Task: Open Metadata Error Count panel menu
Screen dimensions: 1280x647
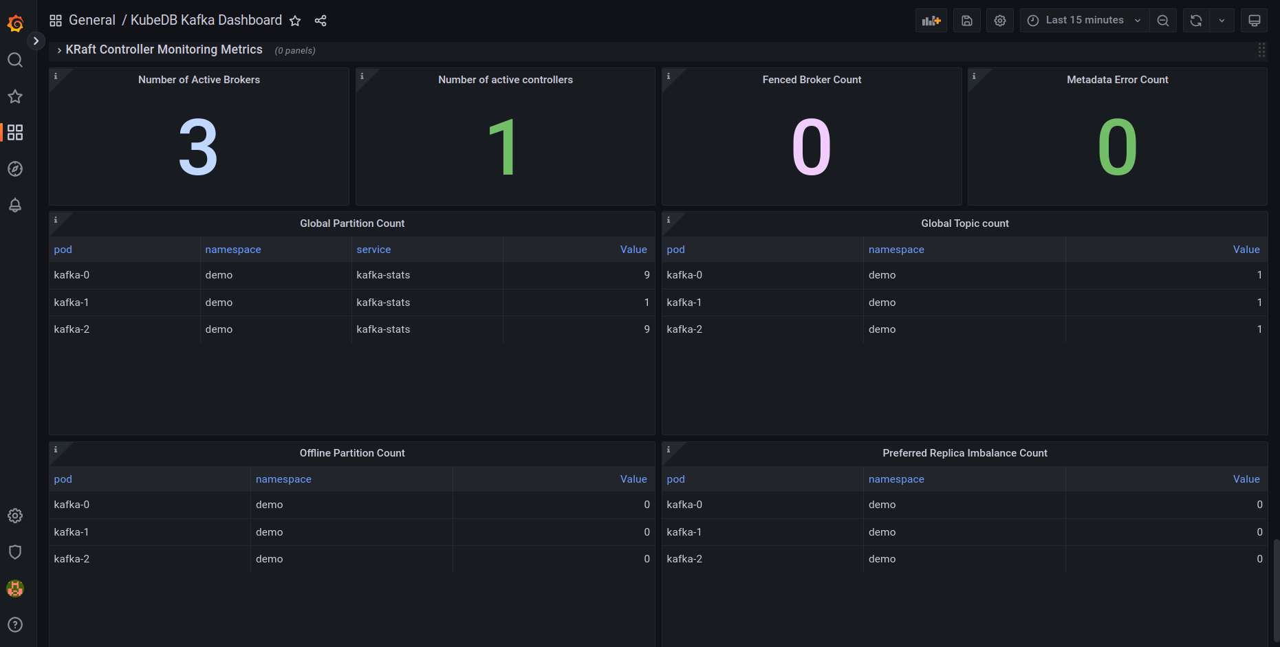Action: pos(1117,80)
